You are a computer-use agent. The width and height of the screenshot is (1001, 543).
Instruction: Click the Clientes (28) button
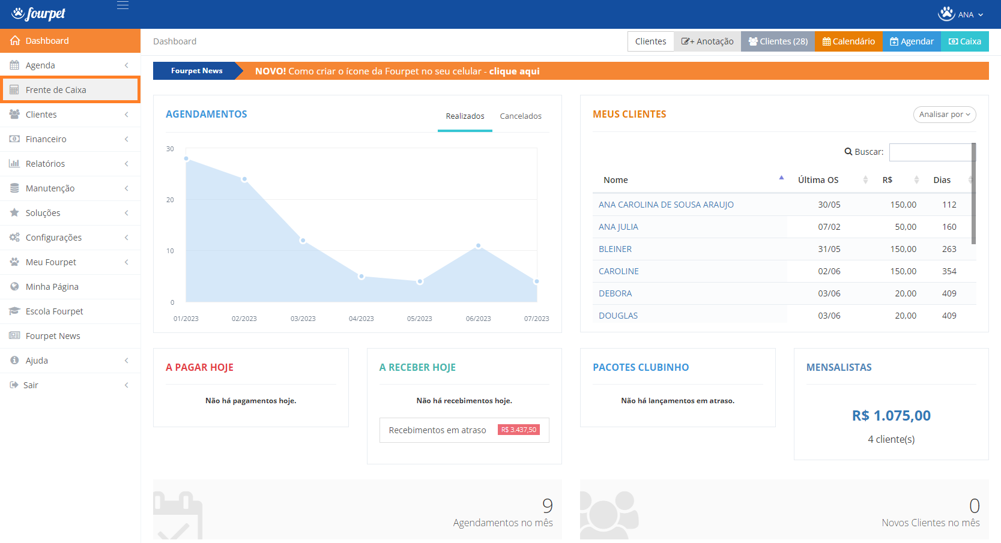778,41
